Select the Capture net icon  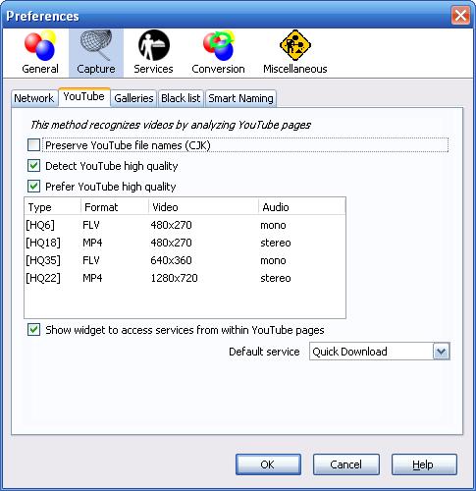click(x=96, y=45)
